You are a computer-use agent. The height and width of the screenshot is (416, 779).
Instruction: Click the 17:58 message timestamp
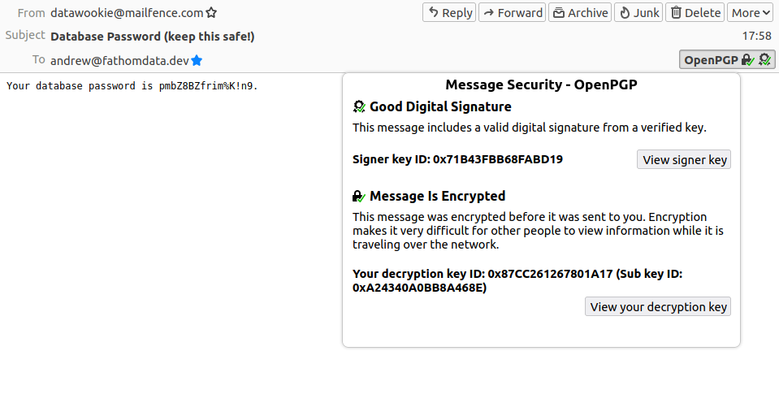(x=756, y=36)
